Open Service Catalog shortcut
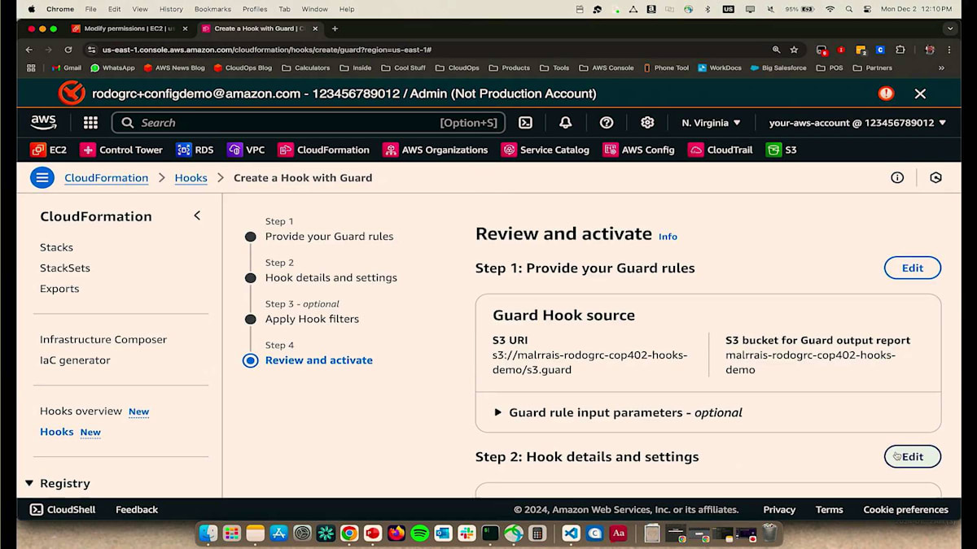977x549 pixels. point(545,150)
